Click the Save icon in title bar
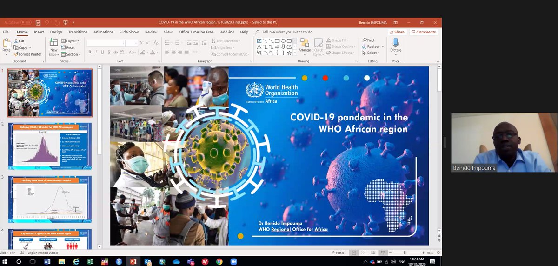Viewport: 558px width, 266px height. pos(38,22)
